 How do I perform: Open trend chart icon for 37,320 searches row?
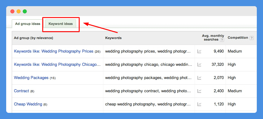click(x=199, y=65)
